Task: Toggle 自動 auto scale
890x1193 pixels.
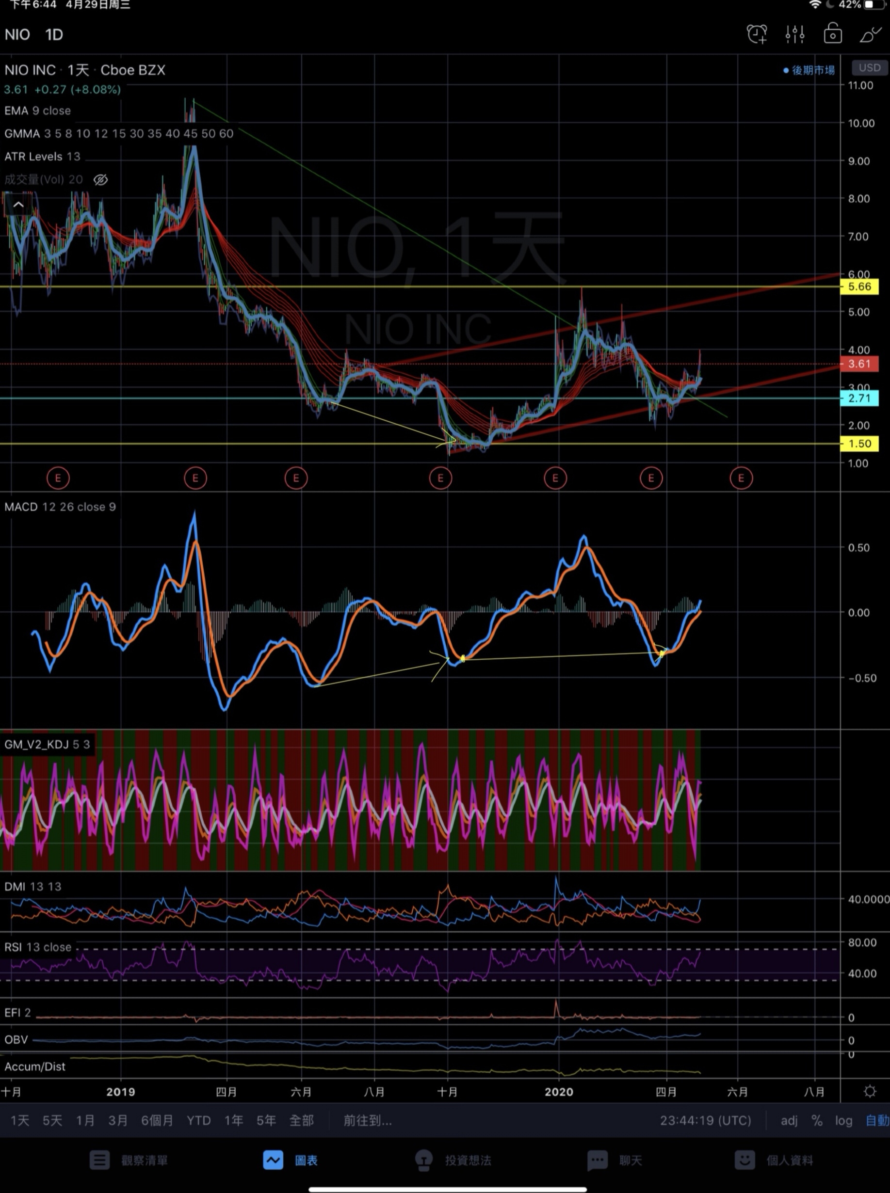Action: pos(877,1121)
